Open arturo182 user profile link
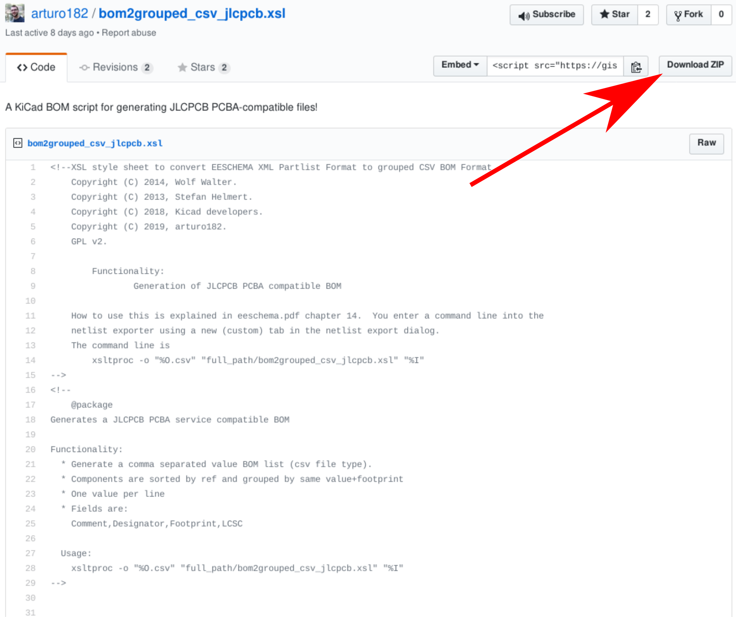The height and width of the screenshot is (617, 736). (59, 14)
